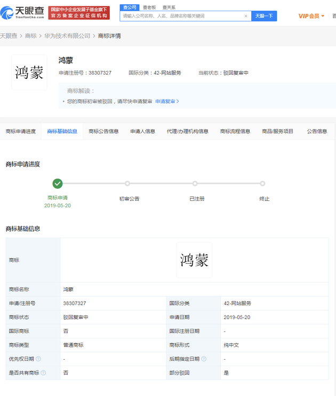Select the 查老板 search tab

(x=149, y=7)
